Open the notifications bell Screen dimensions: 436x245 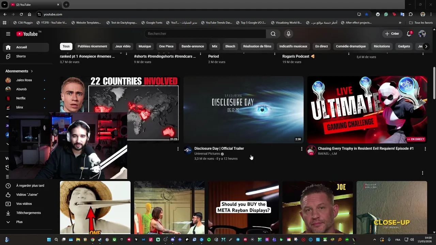(409, 34)
